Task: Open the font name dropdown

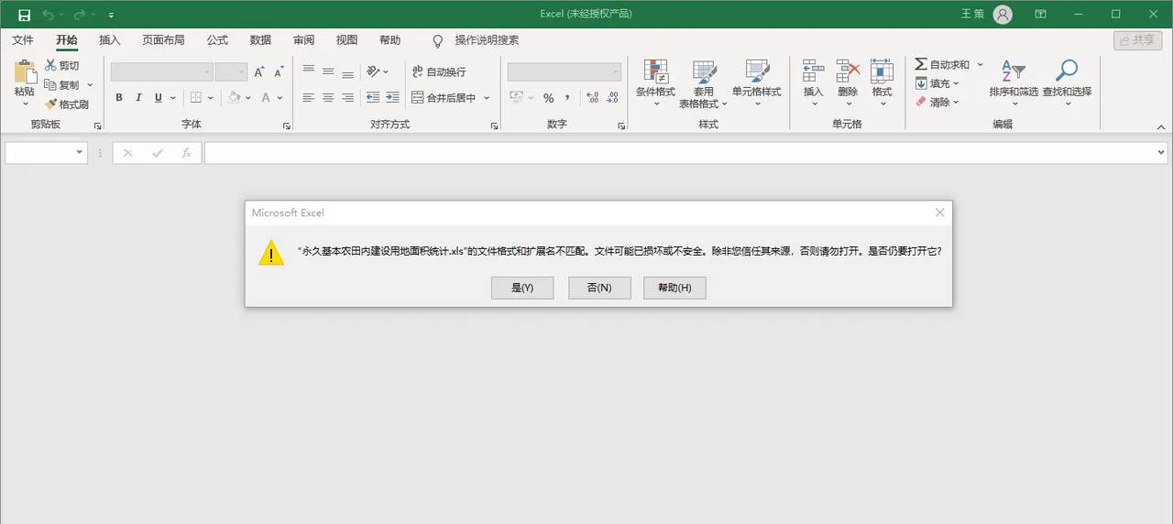Action: click(x=207, y=71)
